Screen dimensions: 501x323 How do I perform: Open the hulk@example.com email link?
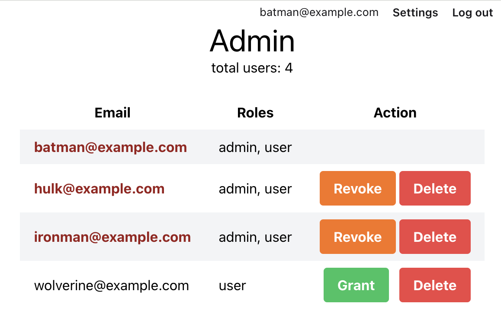click(x=100, y=189)
